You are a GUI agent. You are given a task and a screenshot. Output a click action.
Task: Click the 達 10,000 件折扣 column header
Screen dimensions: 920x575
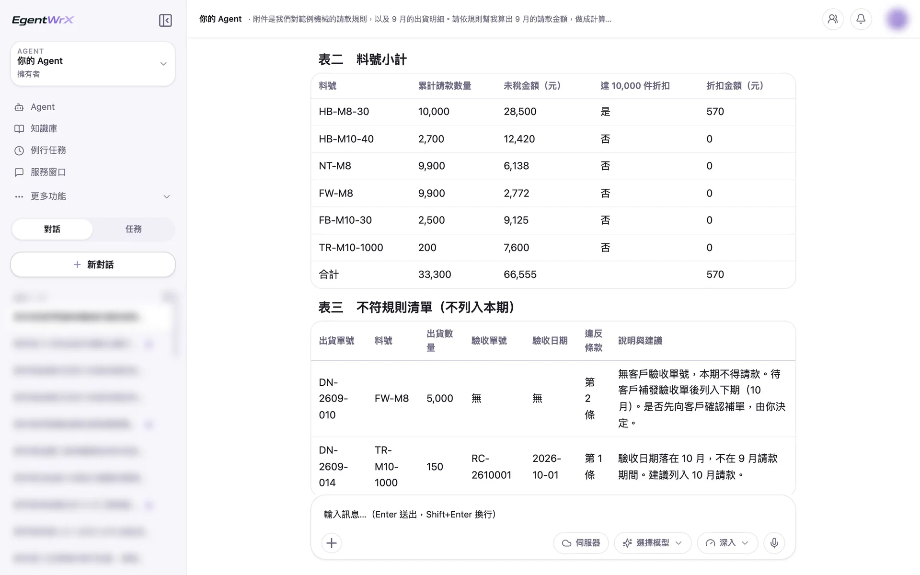click(x=635, y=86)
